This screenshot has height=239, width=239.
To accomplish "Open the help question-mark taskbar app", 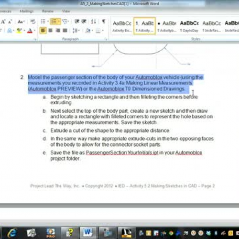I will tap(70, 233).
